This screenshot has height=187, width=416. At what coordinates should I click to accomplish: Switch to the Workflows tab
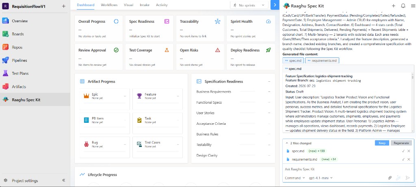click(x=109, y=5)
